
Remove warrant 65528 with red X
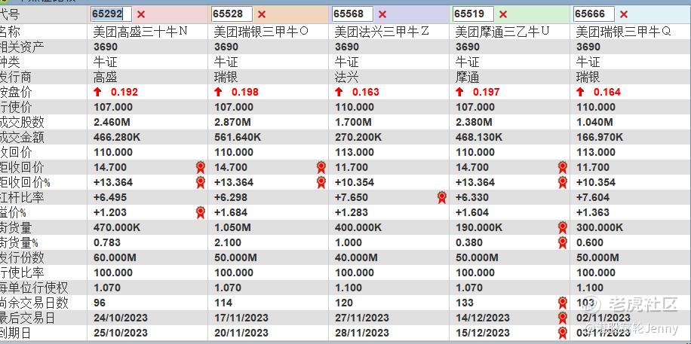coord(261,14)
